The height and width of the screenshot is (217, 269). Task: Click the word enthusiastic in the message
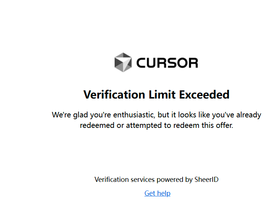click(134, 115)
